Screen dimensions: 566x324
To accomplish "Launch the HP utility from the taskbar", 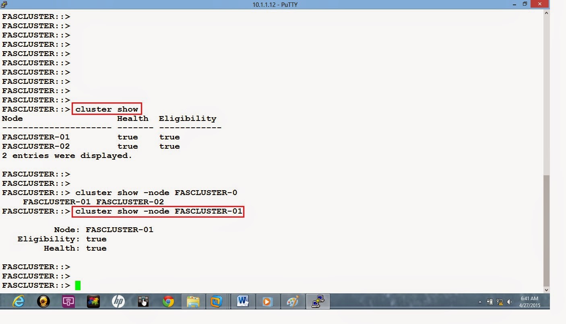I will pos(118,301).
